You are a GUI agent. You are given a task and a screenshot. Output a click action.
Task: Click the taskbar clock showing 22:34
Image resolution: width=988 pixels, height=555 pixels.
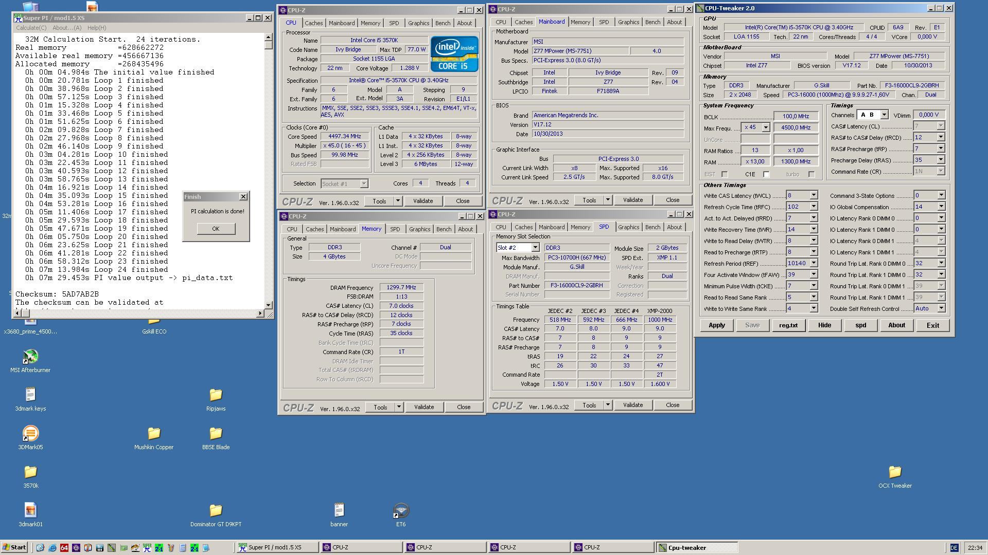(x=975, y=548)
